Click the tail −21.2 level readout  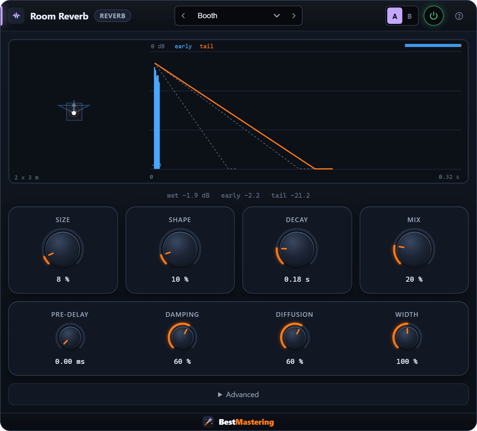click(291, 195)
